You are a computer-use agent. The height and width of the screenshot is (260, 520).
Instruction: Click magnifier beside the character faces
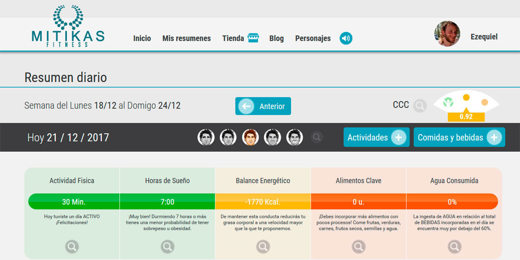point(316,137)
